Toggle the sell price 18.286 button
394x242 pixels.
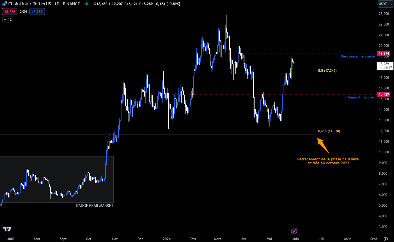pyautogui.click(x=9, y=12)
